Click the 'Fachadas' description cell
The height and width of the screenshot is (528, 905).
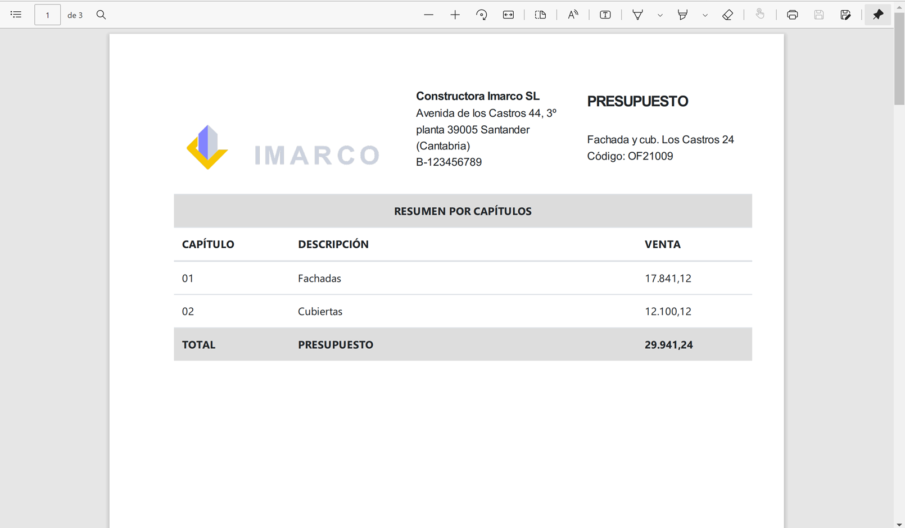(x=319, y=279)
